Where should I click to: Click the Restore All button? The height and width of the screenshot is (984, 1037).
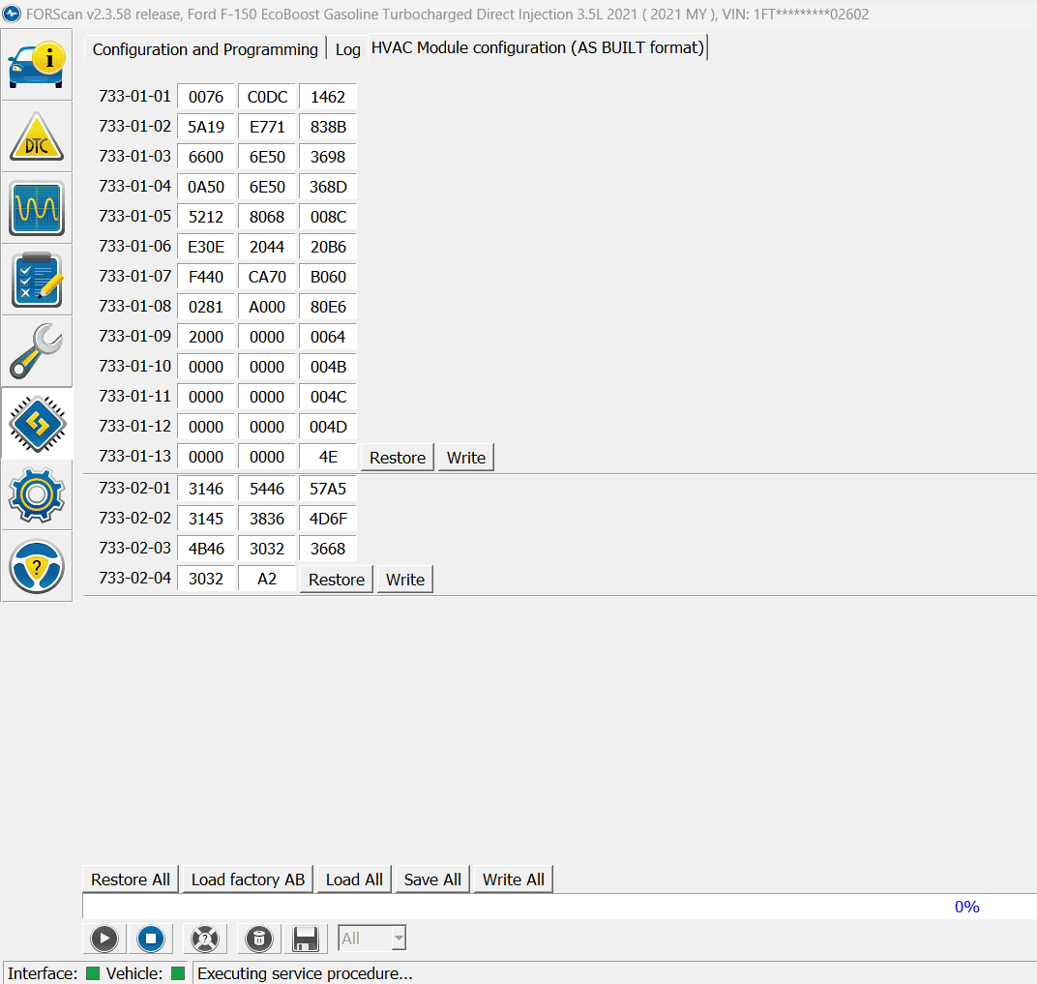click(x=131, y=880)
